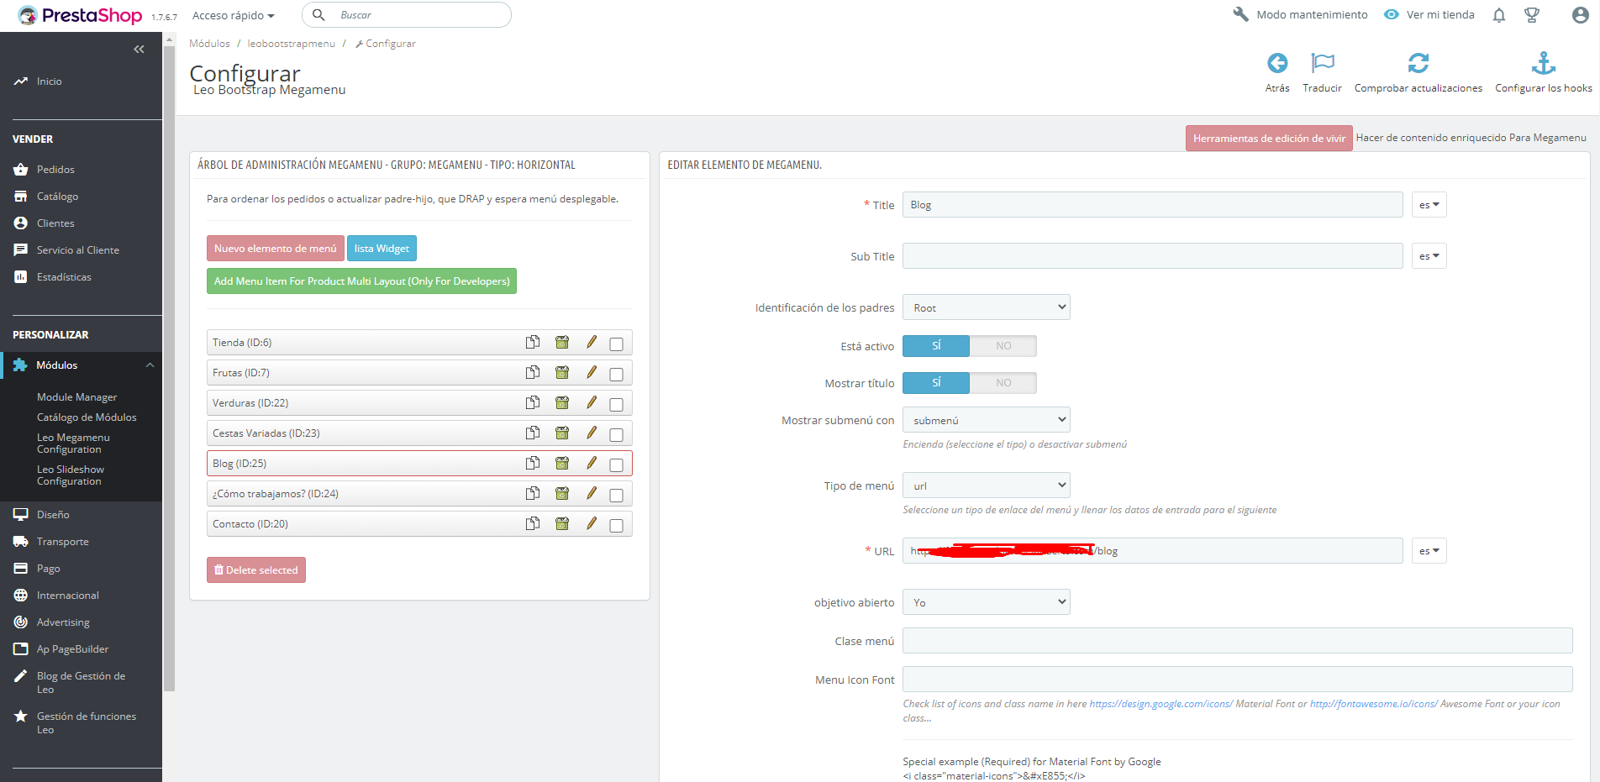Open the Traducir flag icon
The width and height of the screenshot is (1600, 782).
pos(1322,63)
